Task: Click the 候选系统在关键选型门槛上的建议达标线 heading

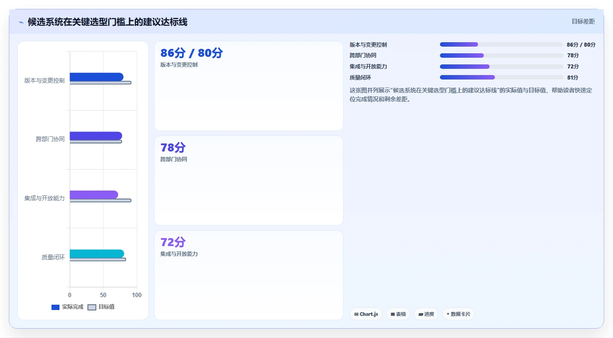Action: pos(107,22)
